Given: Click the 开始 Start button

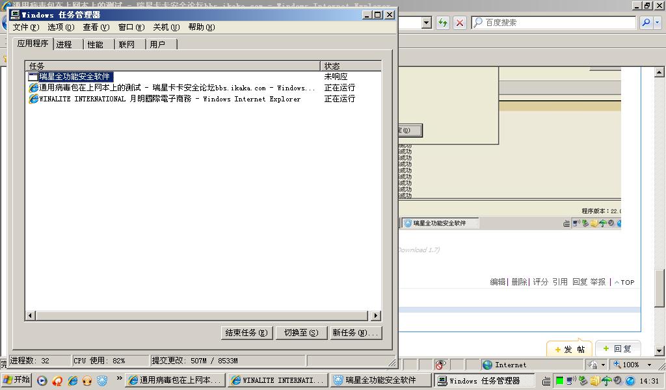Looking at the screenshot, I should coord(17,380).
